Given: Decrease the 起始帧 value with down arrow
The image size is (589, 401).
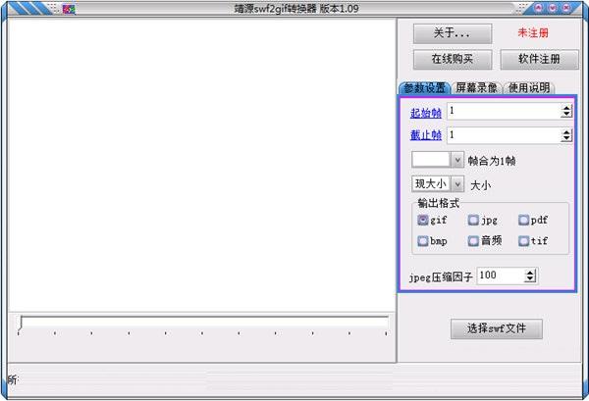Looking at the screenshot, I should point(566,114).
